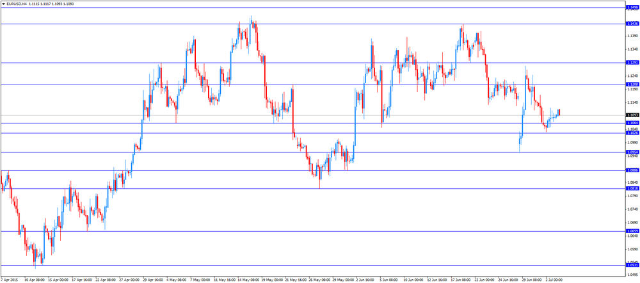Click the 1.0740 price scale value
Image resolution: width=640 pixels, height=283 pixels.
[633, 209]
